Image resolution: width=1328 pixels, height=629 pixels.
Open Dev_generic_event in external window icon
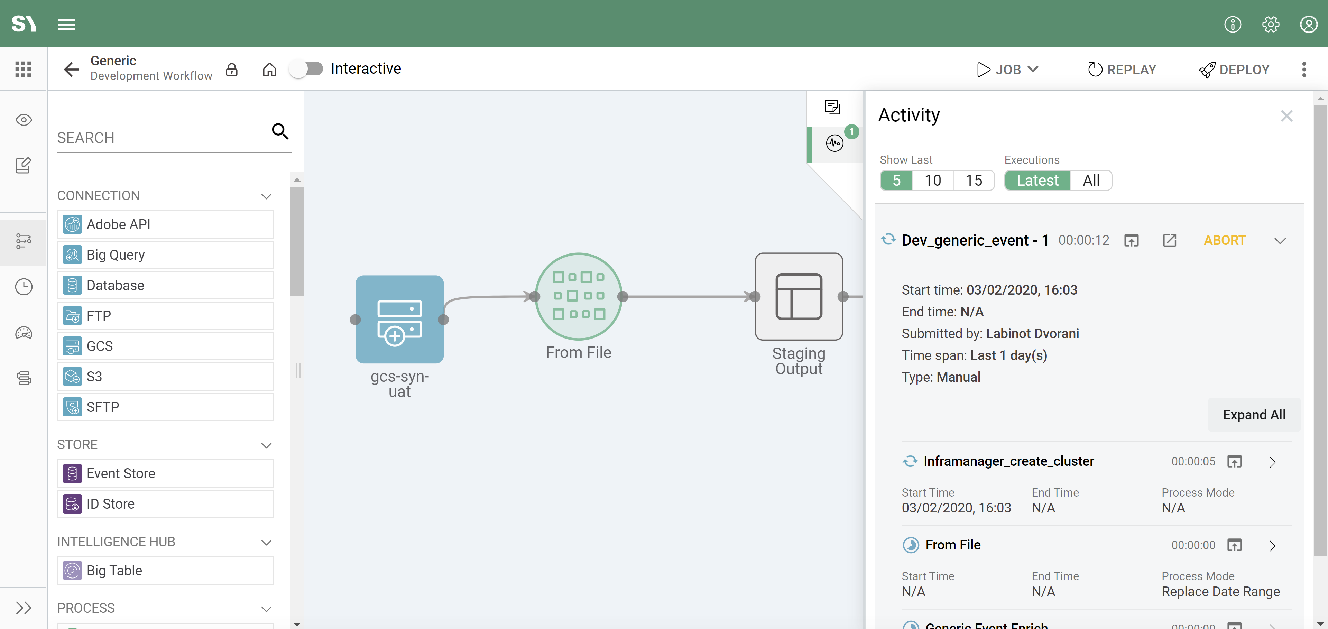pos(1169,240)
